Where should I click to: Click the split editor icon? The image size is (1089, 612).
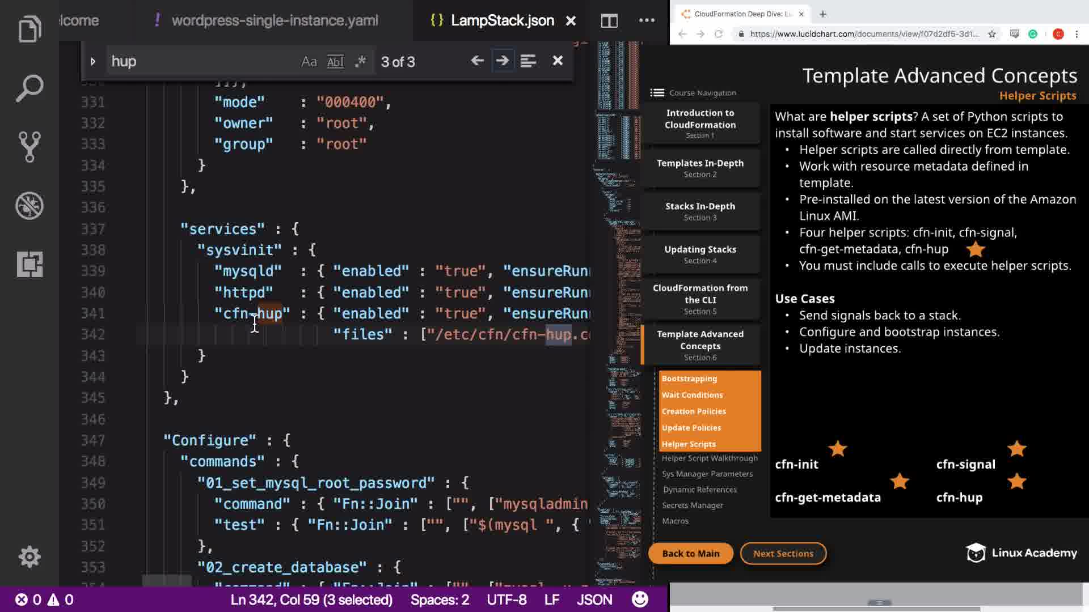point(609,21)
